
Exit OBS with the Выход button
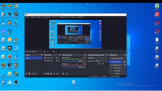[x=117, y=74]
